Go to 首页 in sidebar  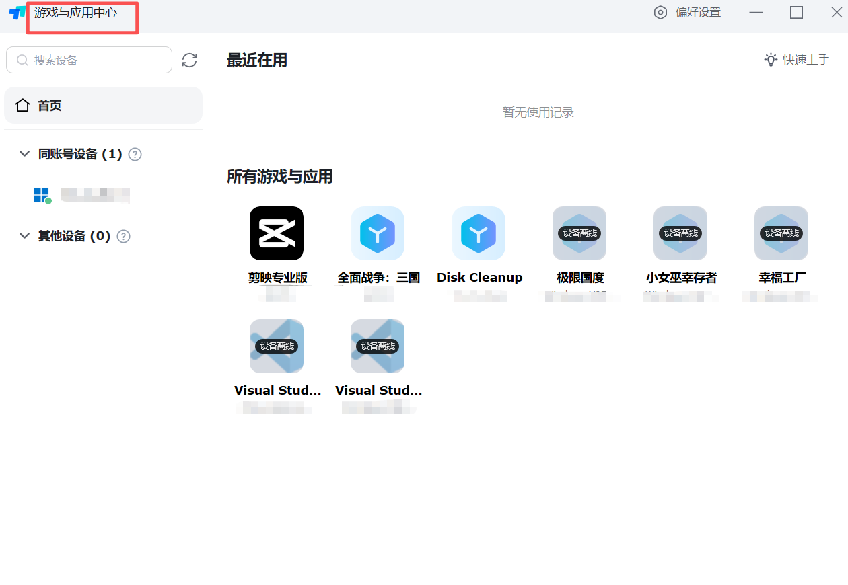coord(103,106)
